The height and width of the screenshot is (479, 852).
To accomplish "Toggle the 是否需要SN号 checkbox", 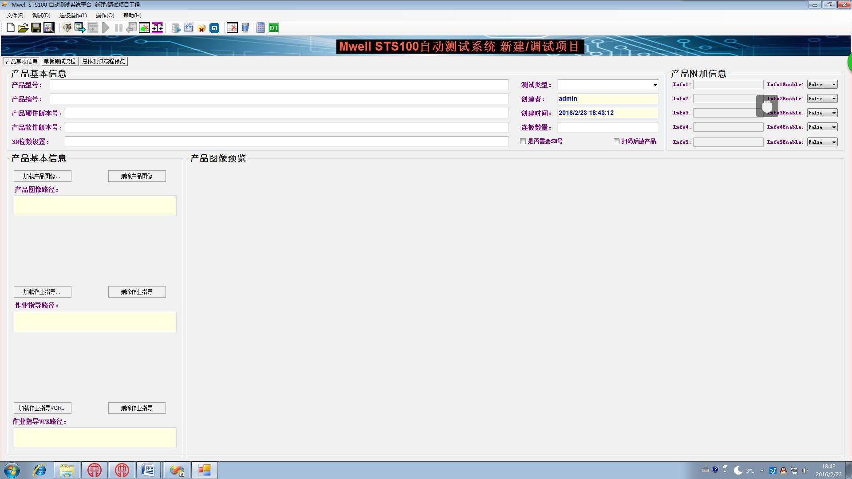I will point(523,141).
